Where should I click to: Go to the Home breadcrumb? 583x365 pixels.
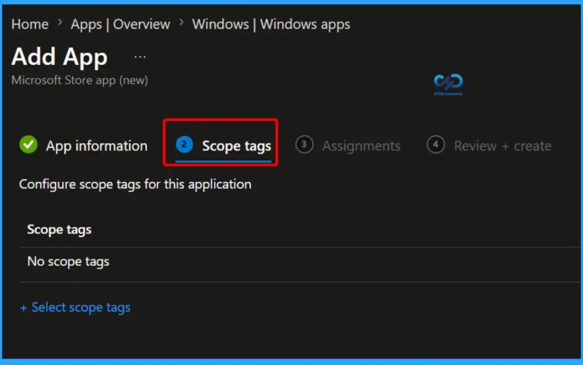(30, 24)
